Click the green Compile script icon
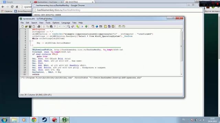The image size is (220, 123). (78, 26)
